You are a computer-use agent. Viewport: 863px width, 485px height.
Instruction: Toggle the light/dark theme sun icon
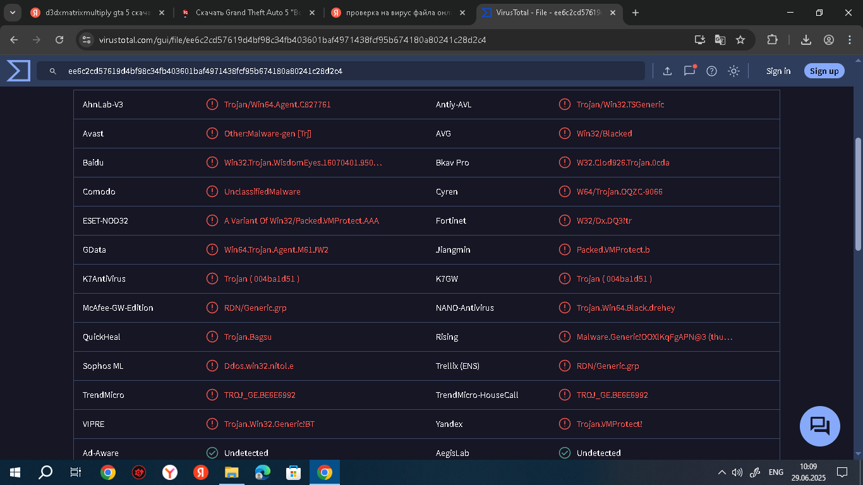pyautogui.click(x=733, y=71)
